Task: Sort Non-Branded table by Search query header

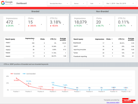Action: point(78,39)
